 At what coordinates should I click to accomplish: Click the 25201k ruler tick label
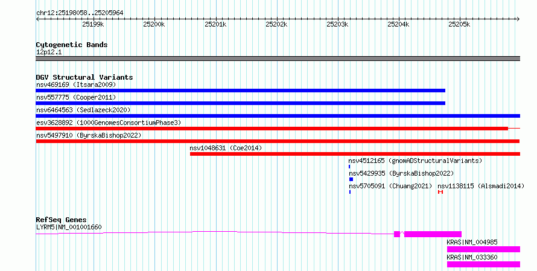click(x=215, y=25)
